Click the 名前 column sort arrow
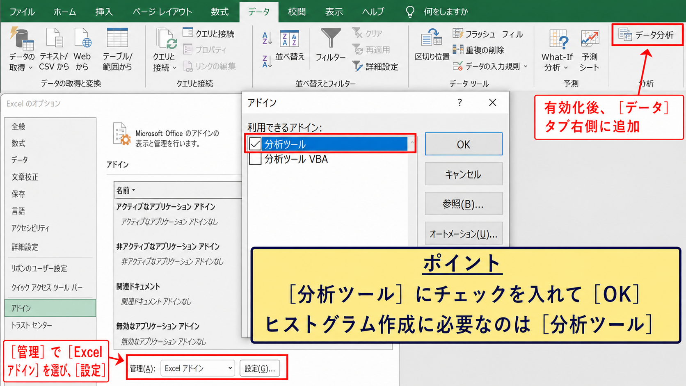The width and height of the screenshot is (686, 386). pyautogui.click(x=134, y=190)
